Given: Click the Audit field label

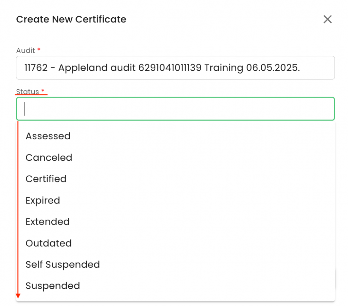Looking at the screenshot, I should point(25,51).
